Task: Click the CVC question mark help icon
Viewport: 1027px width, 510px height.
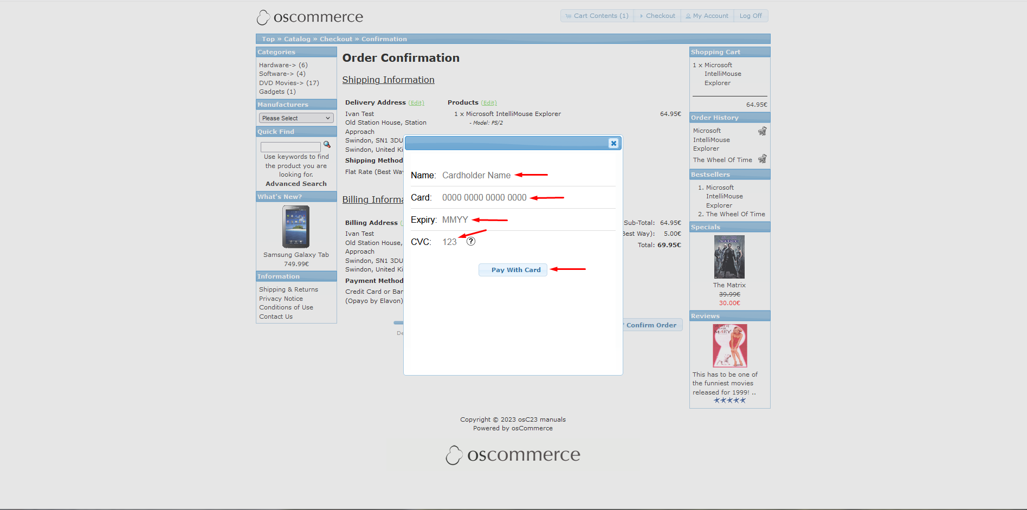Action: pos(470,241)
